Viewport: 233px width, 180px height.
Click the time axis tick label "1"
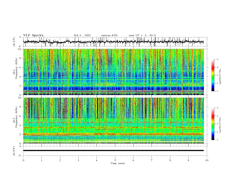[41, 160]
